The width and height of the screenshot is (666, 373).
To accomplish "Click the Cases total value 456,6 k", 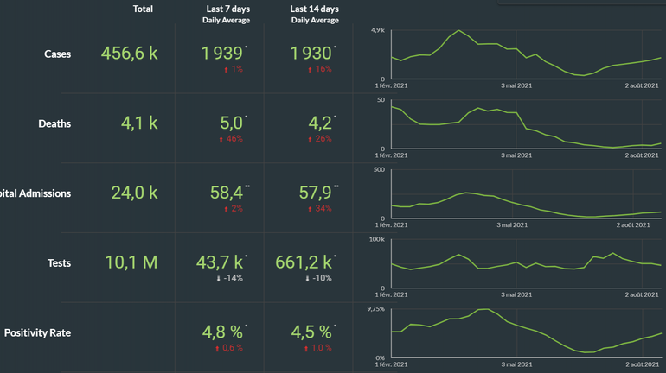I will (x=130, y=54).
